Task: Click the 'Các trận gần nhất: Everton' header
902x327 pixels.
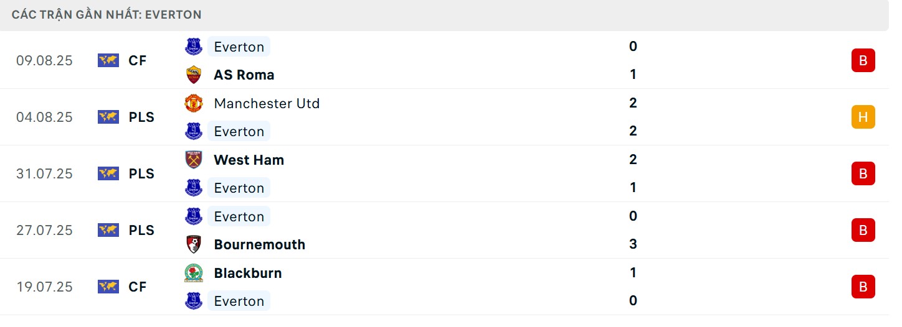Action: (107, 14)
